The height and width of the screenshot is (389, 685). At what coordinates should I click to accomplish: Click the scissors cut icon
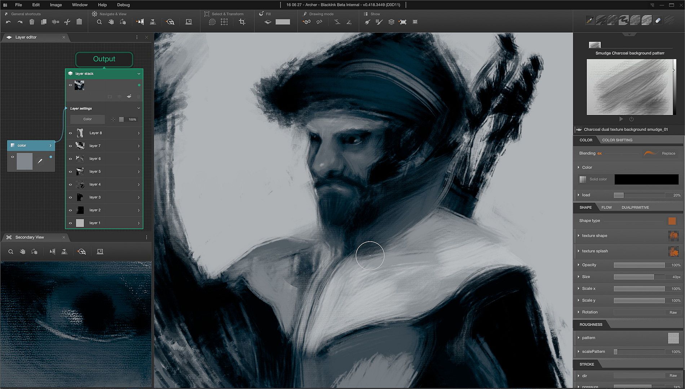tap(67, 22)
